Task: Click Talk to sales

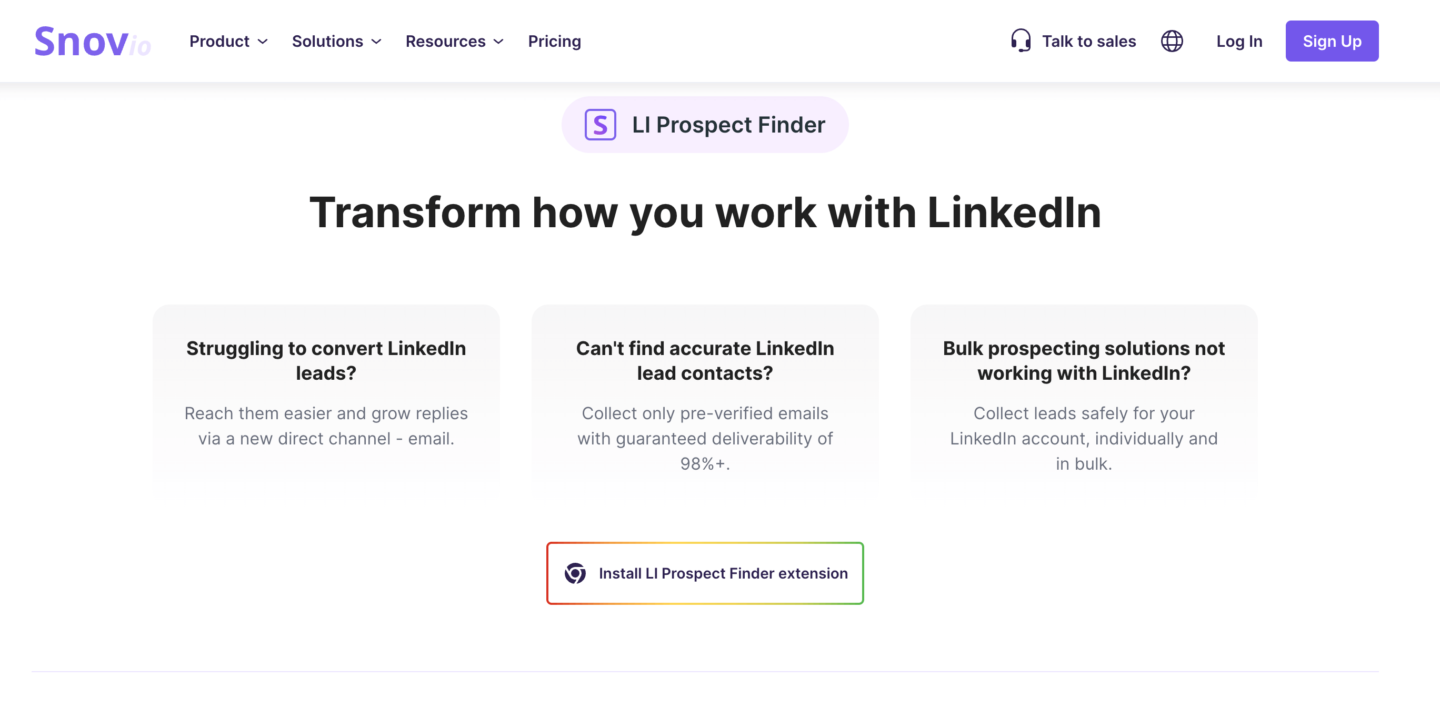Action: (1088, 41)
